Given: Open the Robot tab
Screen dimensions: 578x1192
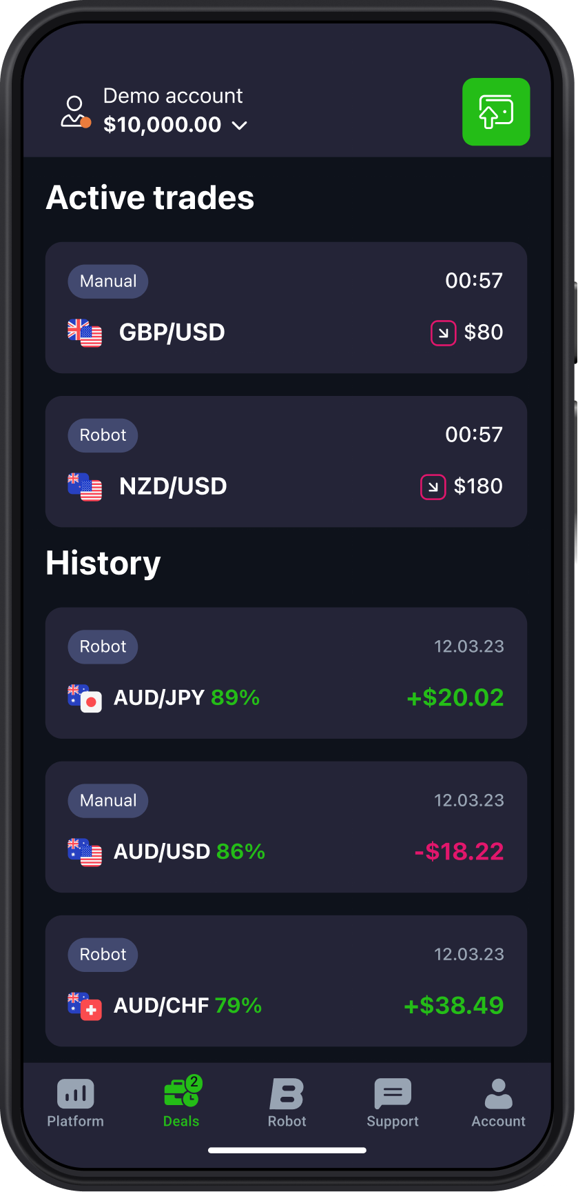Looking at the screenshot, I should pos(287,1102).
